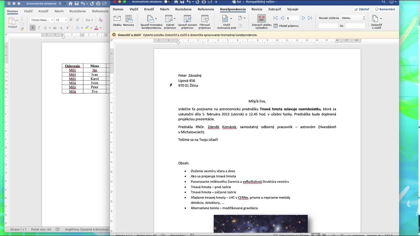Increase font size in back window

pos(71,20)
